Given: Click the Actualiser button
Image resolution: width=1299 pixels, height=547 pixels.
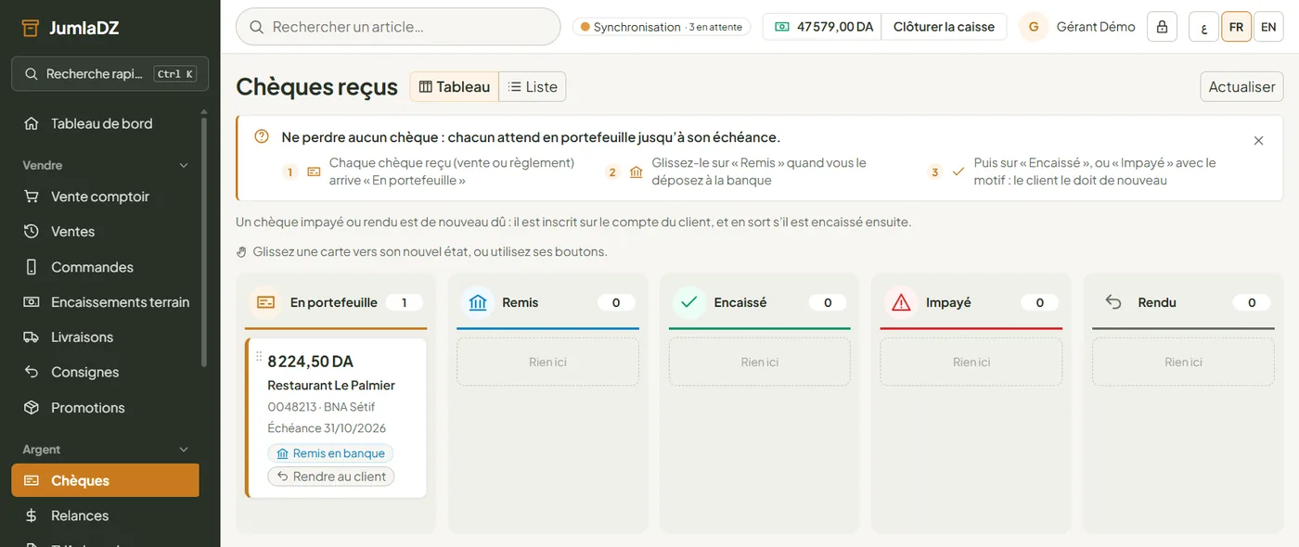Looking at the screenshot, I should coord(1241,86).
